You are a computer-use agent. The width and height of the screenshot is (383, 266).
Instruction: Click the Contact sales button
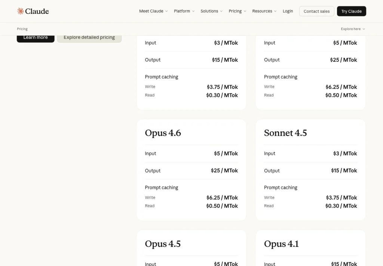point(316,11)
